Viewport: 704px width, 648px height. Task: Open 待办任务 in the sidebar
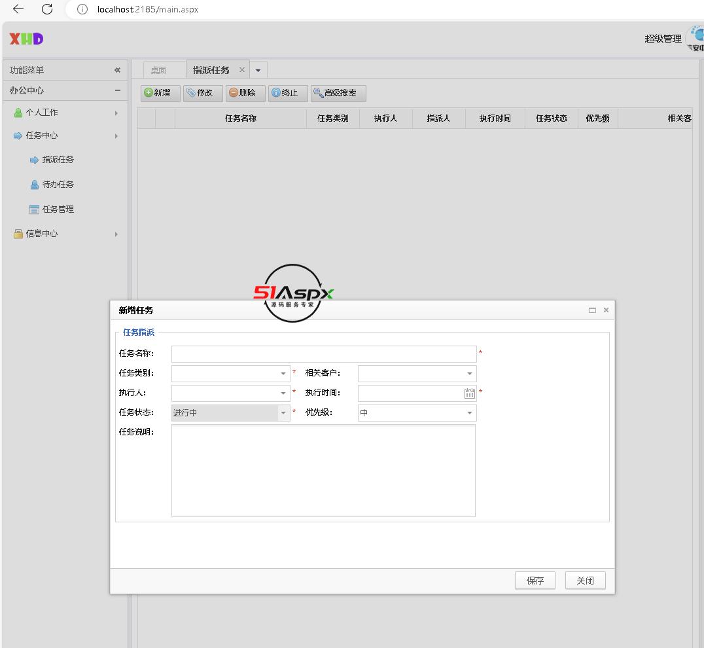[x=58, y=185]
